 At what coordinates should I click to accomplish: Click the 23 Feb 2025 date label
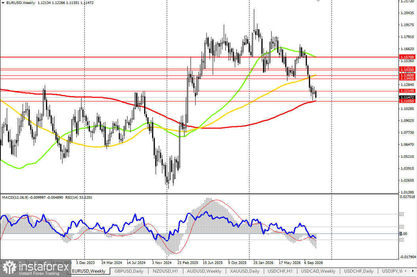187,263
